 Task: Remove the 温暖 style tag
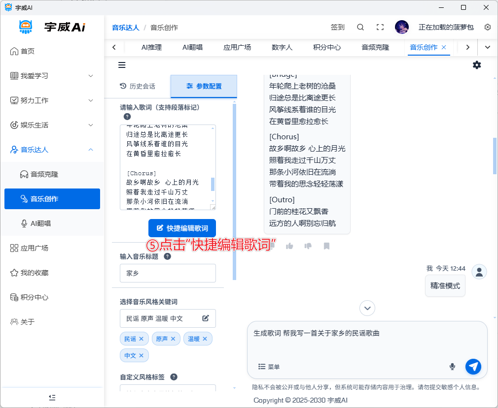[205, 339]
